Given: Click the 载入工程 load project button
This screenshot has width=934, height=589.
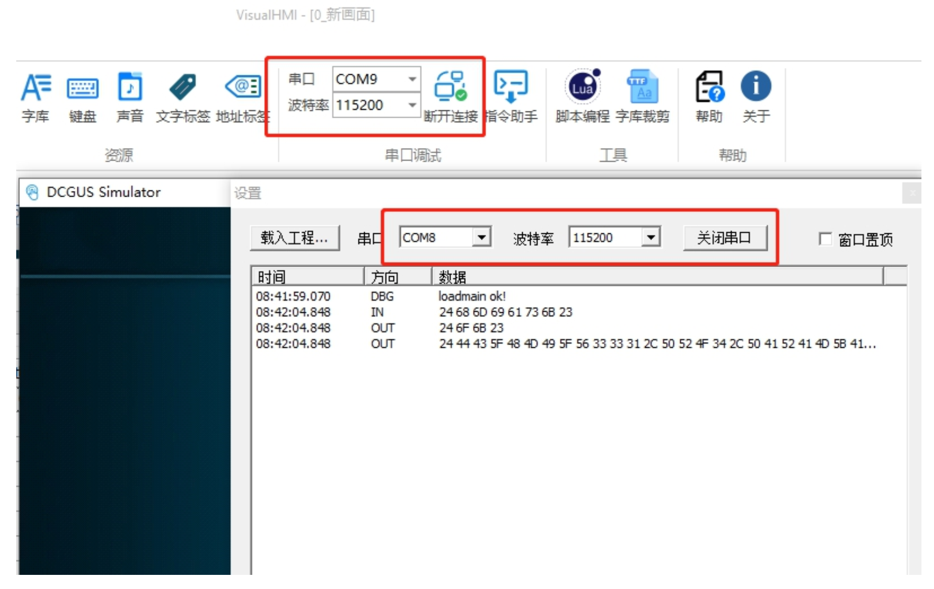Looking at the screenshot, I should [295, 238].
